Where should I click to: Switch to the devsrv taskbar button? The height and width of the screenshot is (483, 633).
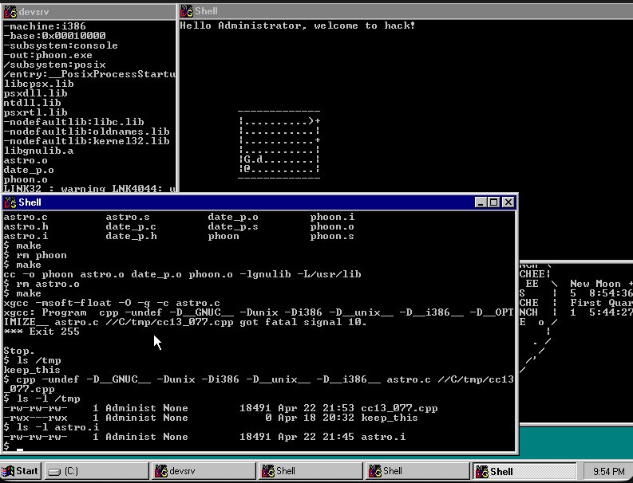203,471
